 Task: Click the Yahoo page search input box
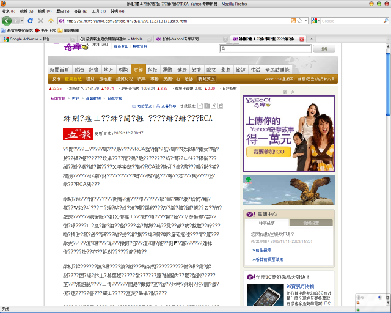coord(265,48)
